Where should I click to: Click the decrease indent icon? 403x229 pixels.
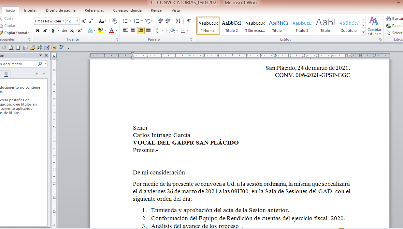161,21
